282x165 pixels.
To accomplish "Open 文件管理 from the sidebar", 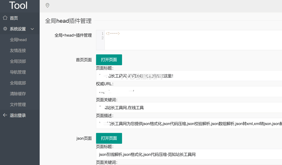I will pyautogui.click(x=18, y=104).
